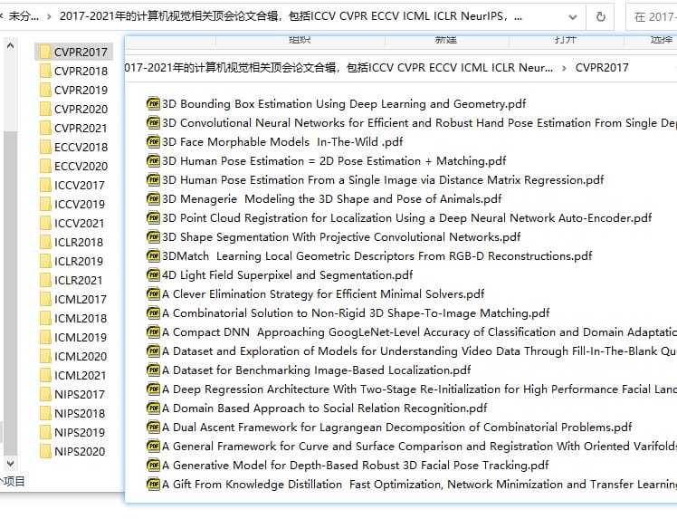This screenshot has height=519, width=677.
Task: Click chevron after 未分... in top address bar
Action: 49,17
